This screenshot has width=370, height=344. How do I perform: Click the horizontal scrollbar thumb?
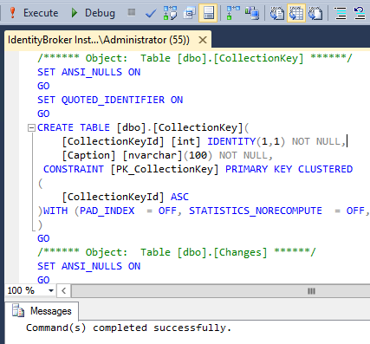[x=311, y=291]
